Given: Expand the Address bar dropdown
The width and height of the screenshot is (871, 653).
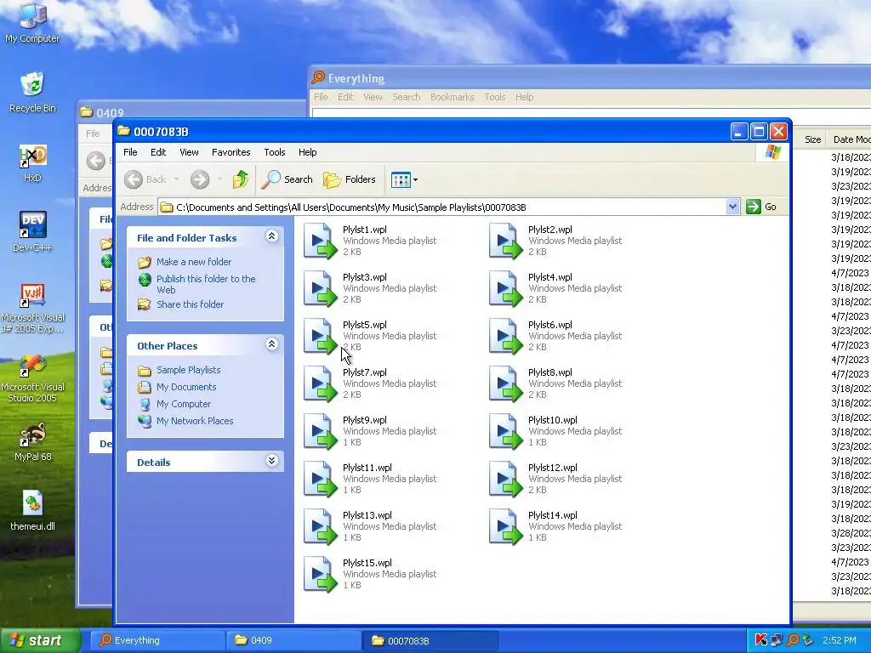Looking at the screenshot, I should coord(732,207).
